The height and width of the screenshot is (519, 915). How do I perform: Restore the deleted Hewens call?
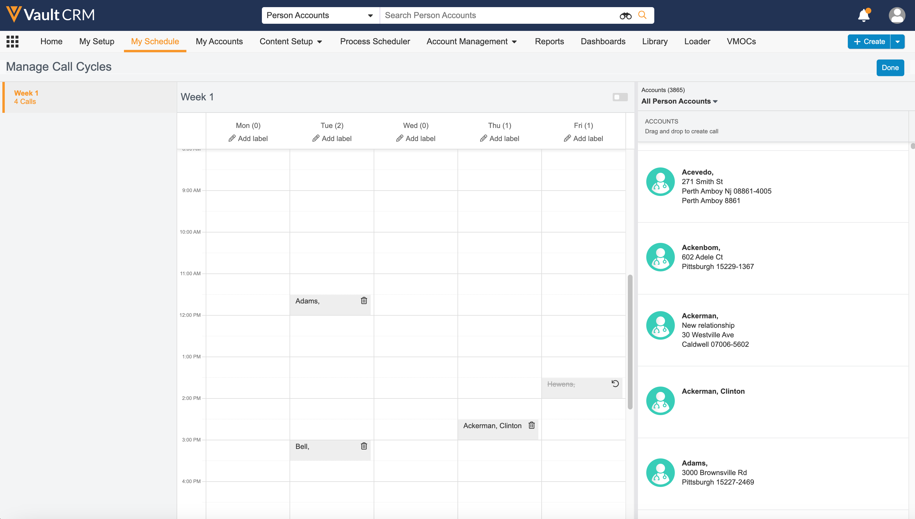pyautogui.click(x=615, y=384)
